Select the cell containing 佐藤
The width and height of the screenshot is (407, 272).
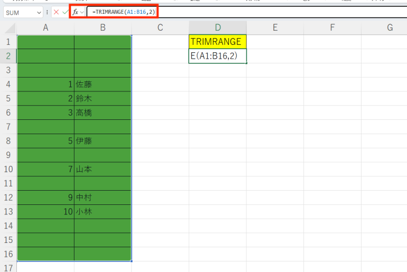[103, 85]
